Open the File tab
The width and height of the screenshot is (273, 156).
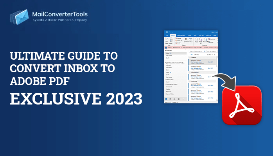(x=167, y=35)
